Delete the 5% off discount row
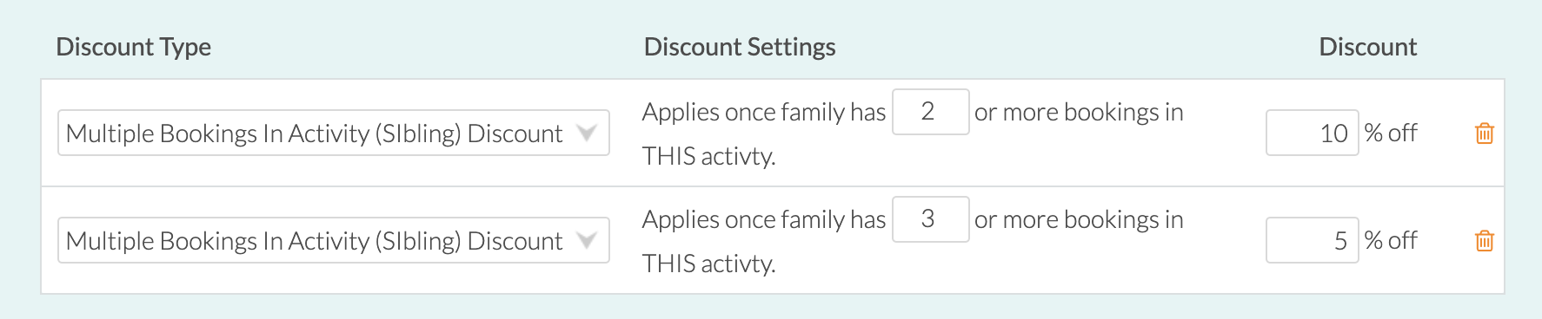Image resolution: width=1542 pixels, height=319 pixels. coord(1484,241)
